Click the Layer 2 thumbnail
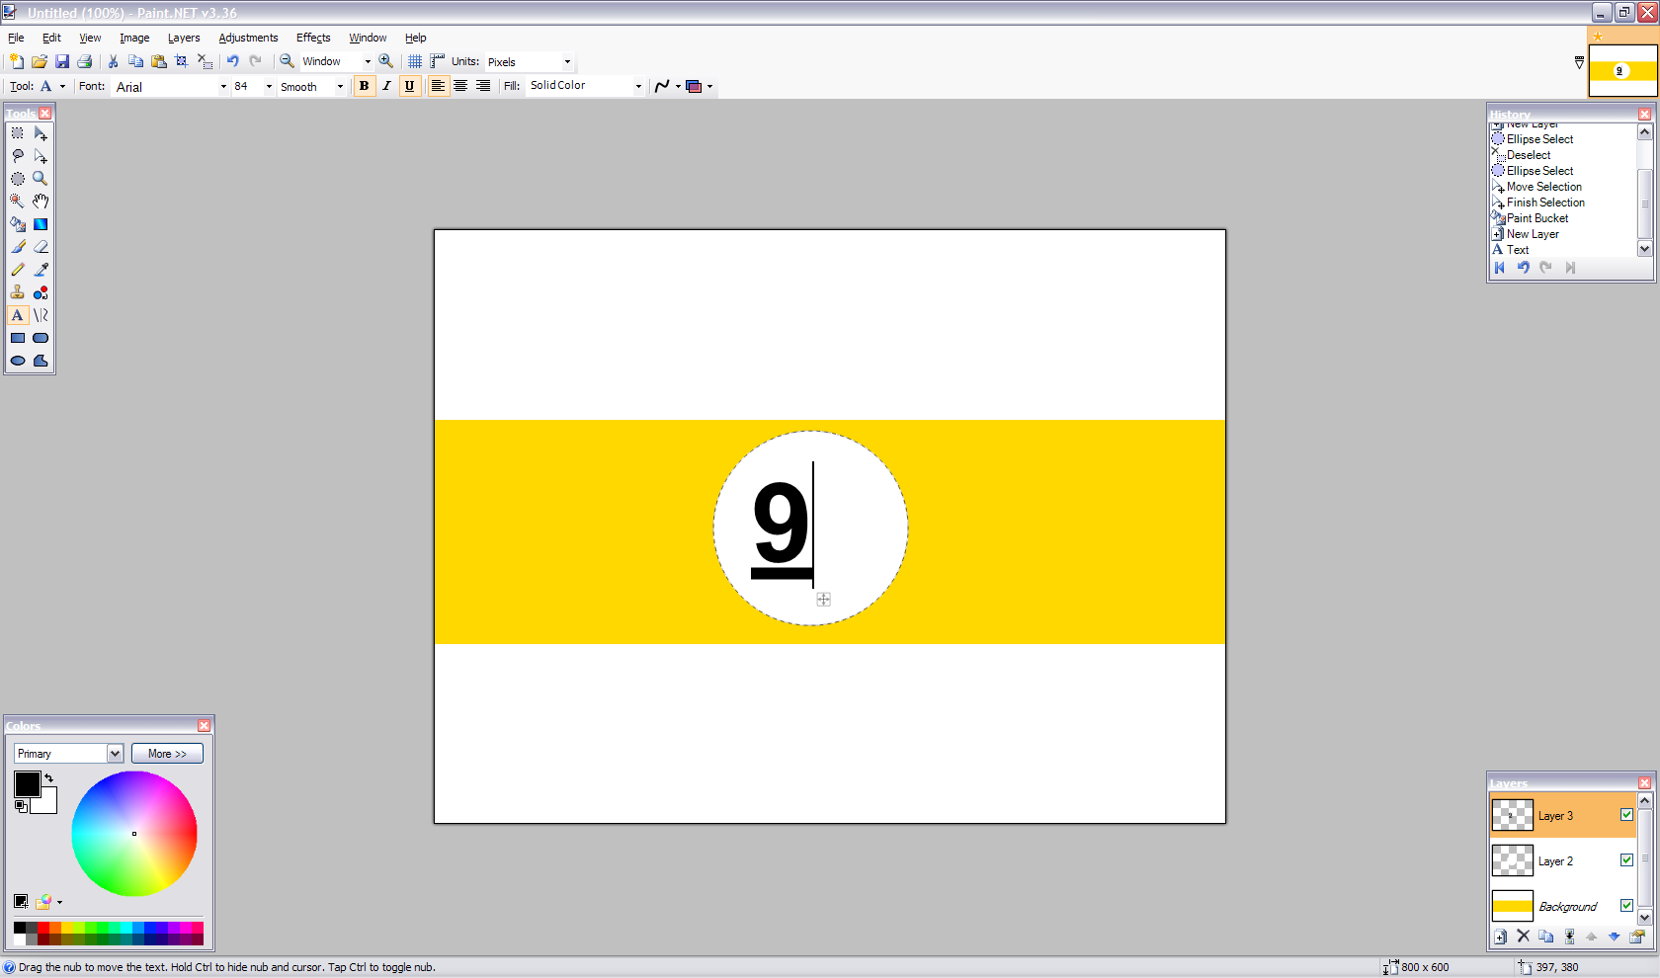Viewport: 1660px width, 978px height. [x=1512, y=860]
